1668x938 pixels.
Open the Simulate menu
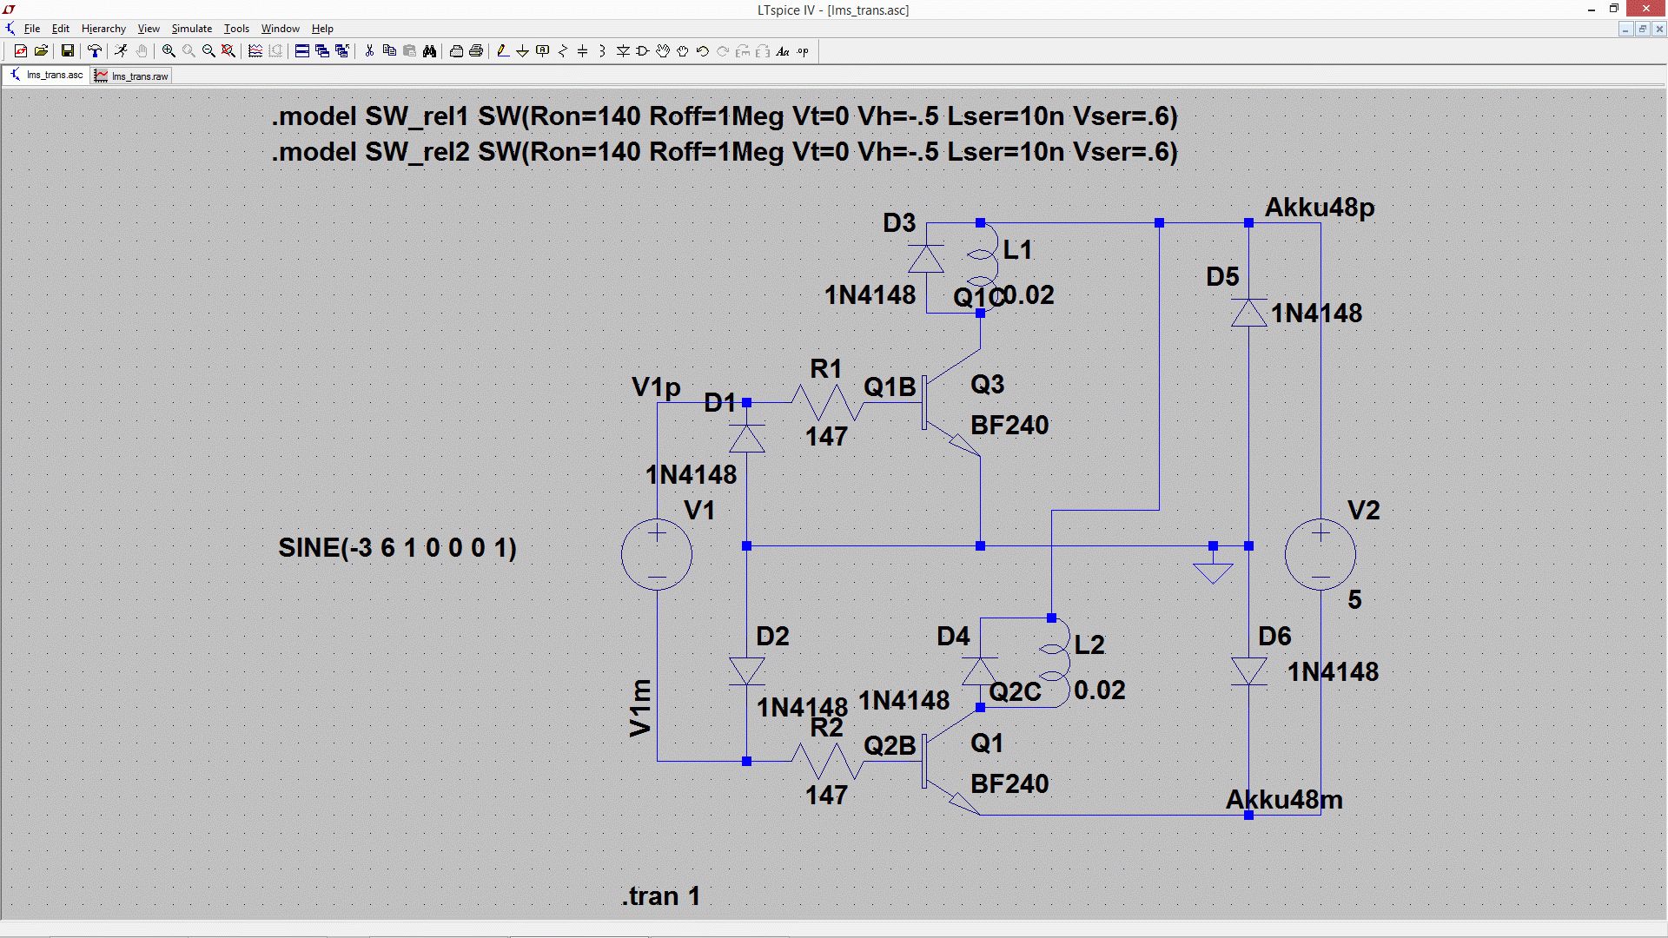[191, 29]
